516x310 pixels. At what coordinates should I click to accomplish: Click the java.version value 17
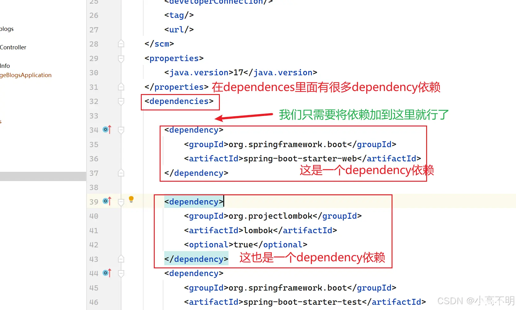coord(238,72)
